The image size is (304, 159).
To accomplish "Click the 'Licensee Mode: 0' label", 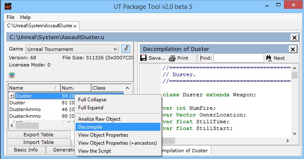I will point(29,65).
